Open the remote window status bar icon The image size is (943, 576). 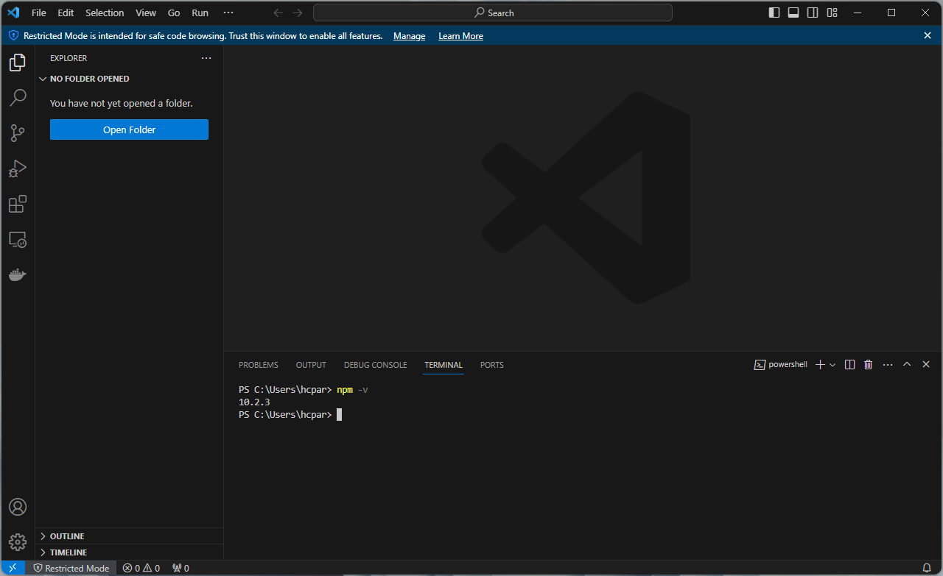(13, 568)
